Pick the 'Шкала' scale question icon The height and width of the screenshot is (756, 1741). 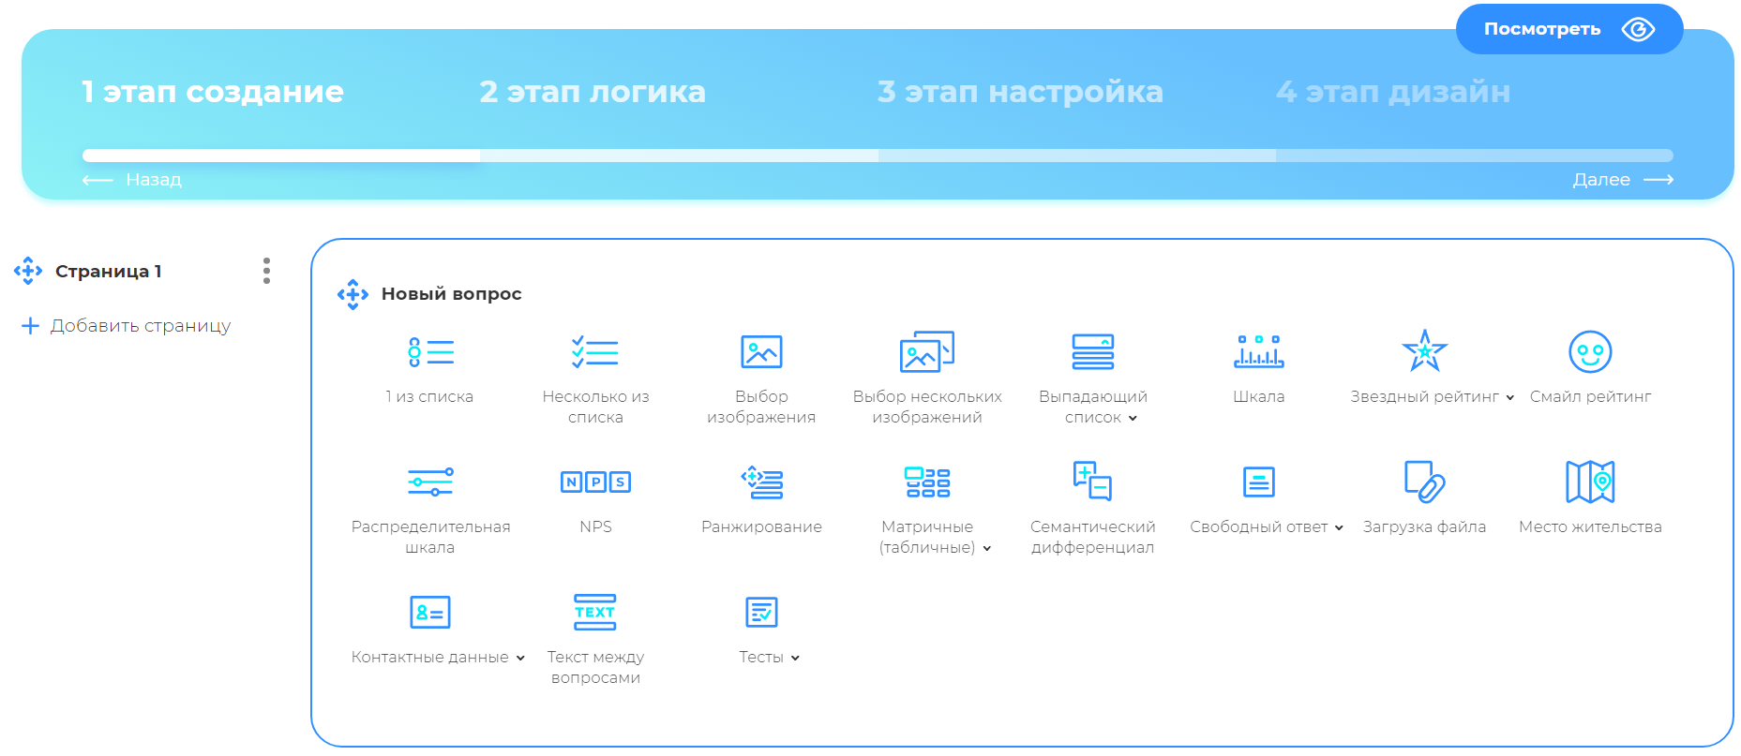[1258, 352]
